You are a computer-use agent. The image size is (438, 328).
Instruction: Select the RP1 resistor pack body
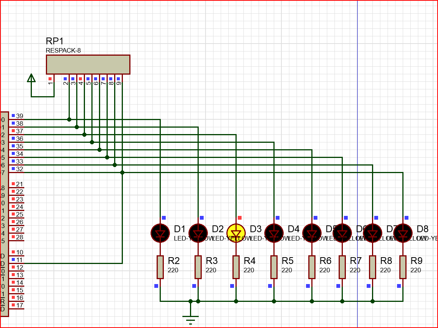pyautogui.click(x=88, y=64)
